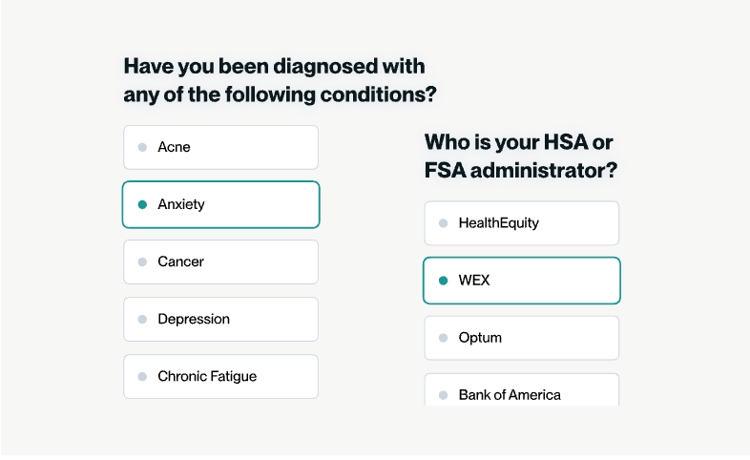Select the Cancer radio dot

click(x=142, y=261)
